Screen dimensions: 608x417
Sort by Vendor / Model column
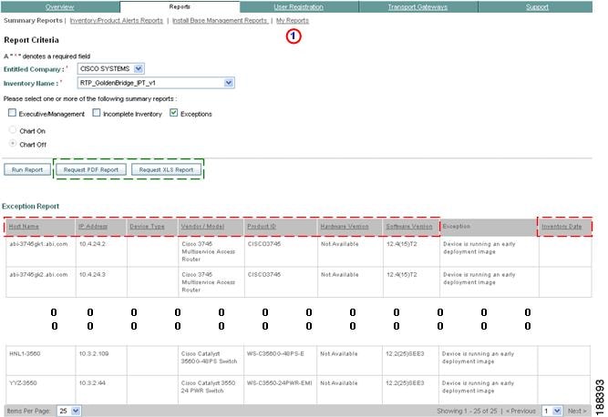tap(202, 227)
